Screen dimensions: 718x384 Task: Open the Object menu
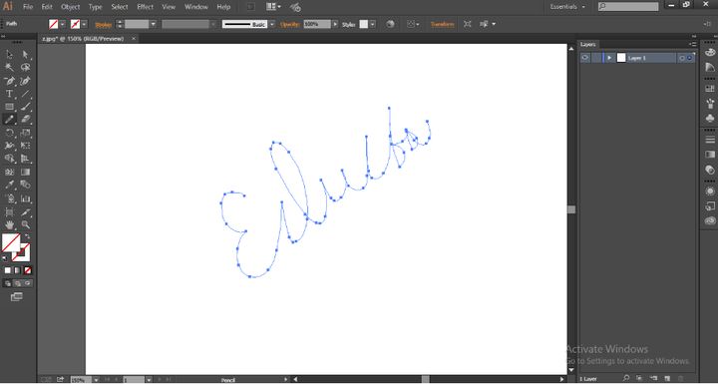tap(71, 7)
